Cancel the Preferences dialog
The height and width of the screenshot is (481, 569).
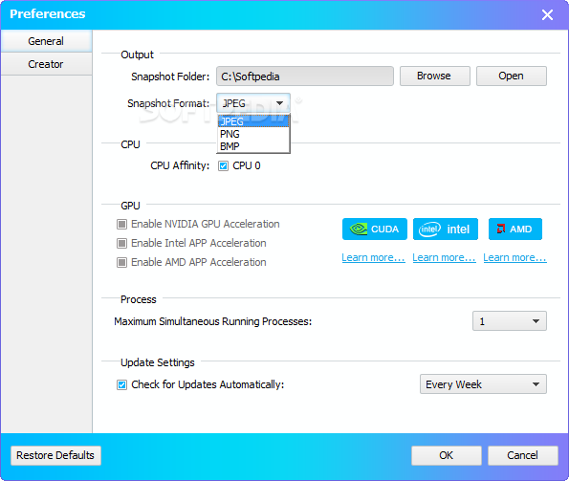pos(522,455)
